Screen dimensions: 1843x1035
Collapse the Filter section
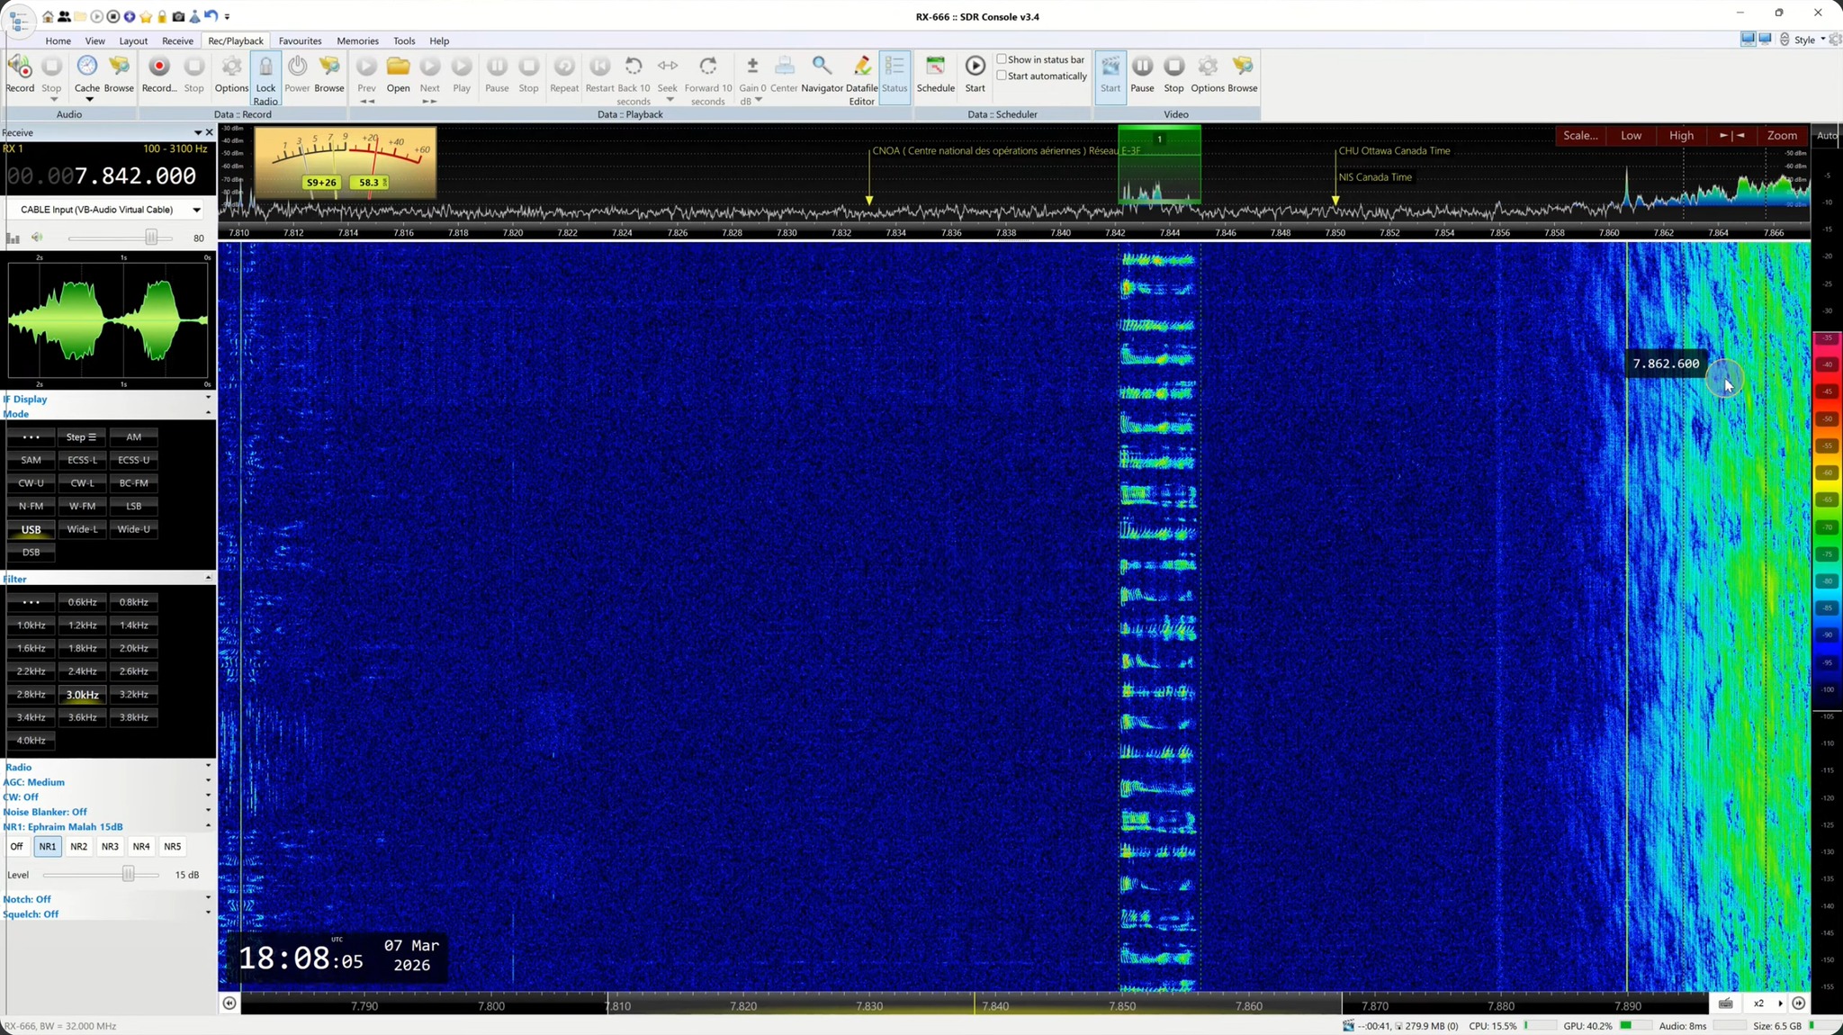click(x=208, y=578)
